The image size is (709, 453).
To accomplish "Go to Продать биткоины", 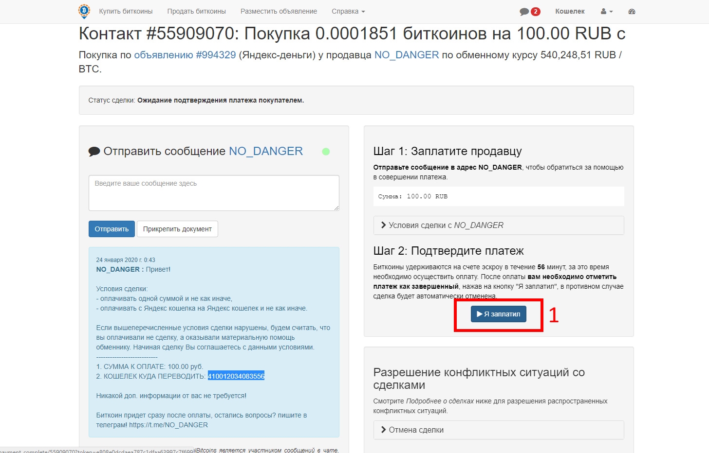I will click(x=197, y=11).
